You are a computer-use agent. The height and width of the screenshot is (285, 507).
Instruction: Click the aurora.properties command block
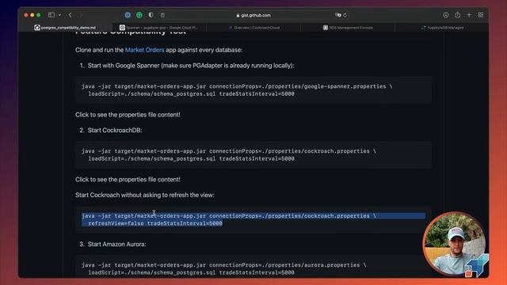[x=253, y=267]
